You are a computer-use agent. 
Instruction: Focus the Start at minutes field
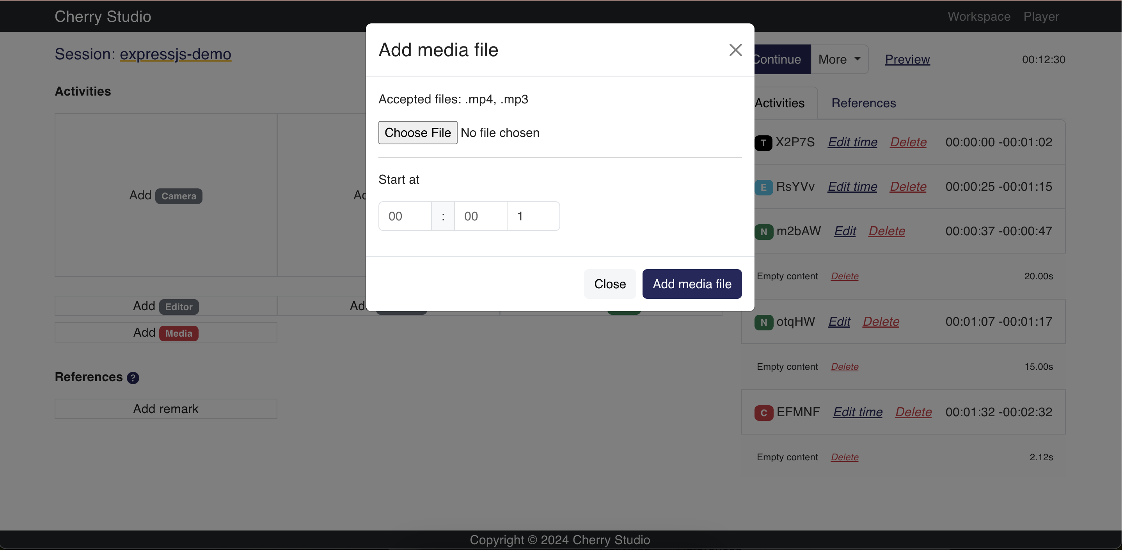(480, 216)
